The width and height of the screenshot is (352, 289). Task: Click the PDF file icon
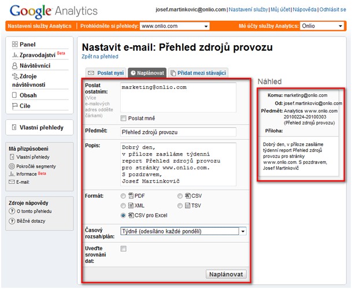pyautogui.click(x=131, y=195)
